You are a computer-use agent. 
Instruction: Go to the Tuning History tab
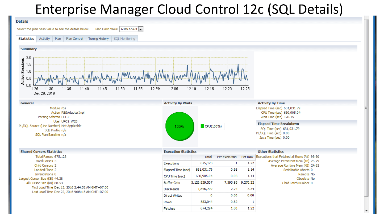click(99, 39)
